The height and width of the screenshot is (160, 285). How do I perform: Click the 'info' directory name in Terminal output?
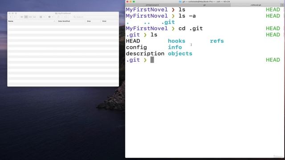[x=175, y=48]
